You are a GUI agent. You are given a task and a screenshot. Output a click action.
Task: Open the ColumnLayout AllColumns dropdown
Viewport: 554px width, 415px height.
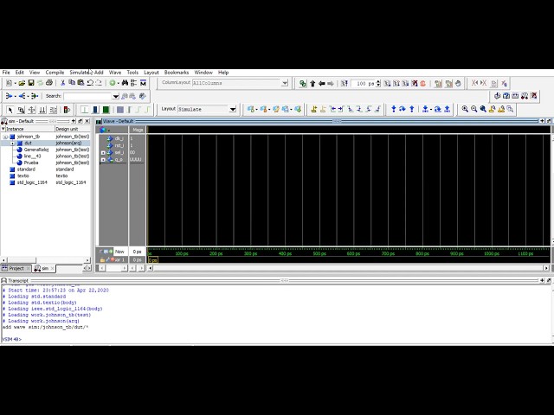tap(285, 83)
